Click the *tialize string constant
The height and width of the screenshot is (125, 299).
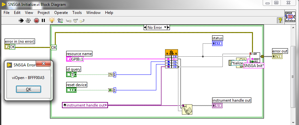tap(237, 63)
